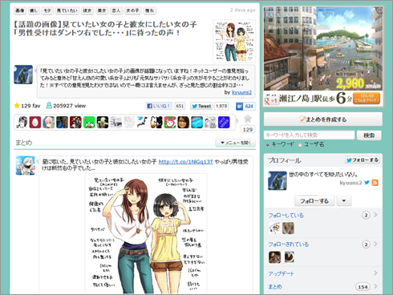Image resolution: width=393 pixels, height=295 pixels.
Task: Click the 検索 search button
Action: (369, 135)
